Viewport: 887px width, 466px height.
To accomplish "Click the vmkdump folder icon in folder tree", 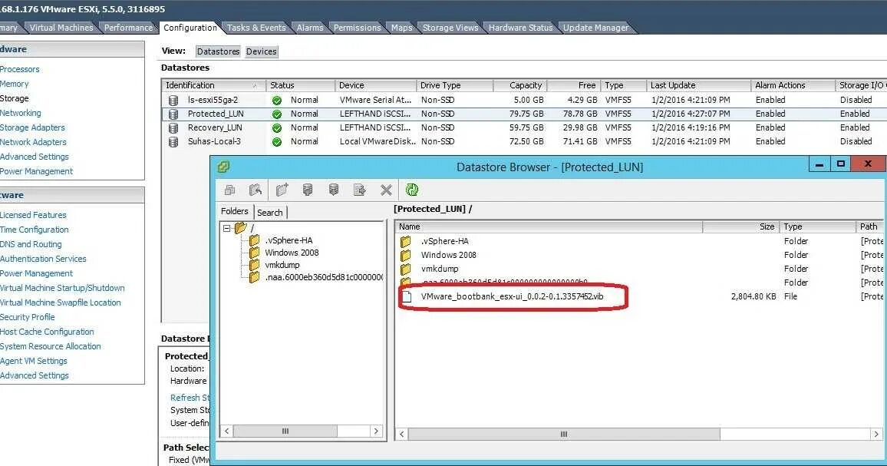I will 255,264.
